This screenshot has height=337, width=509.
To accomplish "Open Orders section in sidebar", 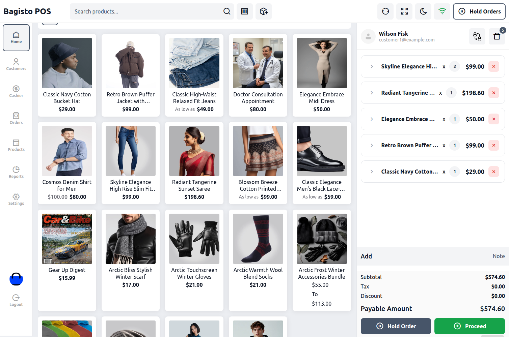I will 16,118.
